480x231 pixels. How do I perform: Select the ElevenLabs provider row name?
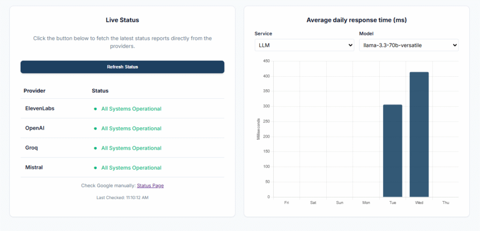tap(40, 108)
